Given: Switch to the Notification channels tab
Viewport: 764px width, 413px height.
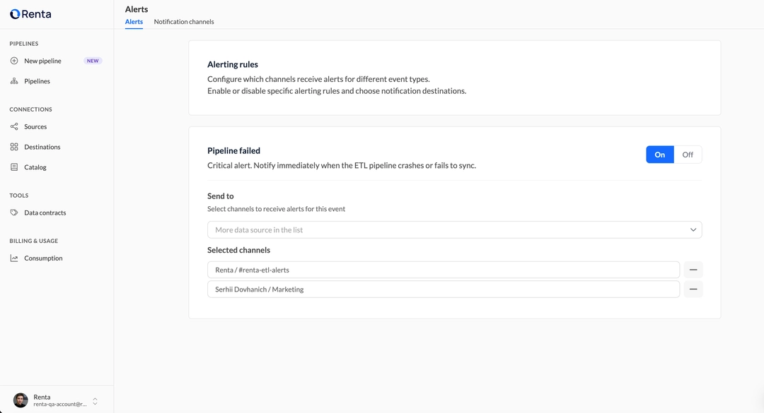Looking at the screenshot, I should [183, 21].
